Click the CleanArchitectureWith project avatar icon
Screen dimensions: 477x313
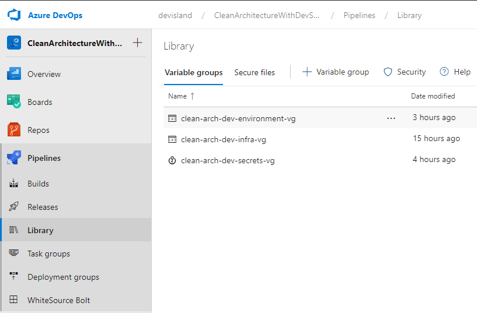(14, 43)
